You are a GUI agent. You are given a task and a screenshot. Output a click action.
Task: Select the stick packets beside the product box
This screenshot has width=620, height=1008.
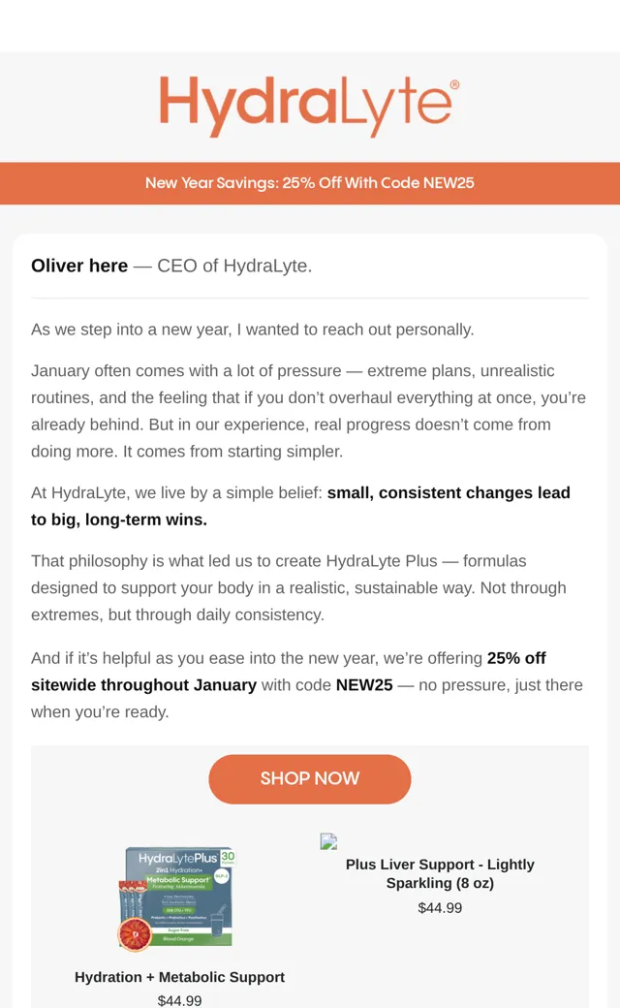click(131, 902)
